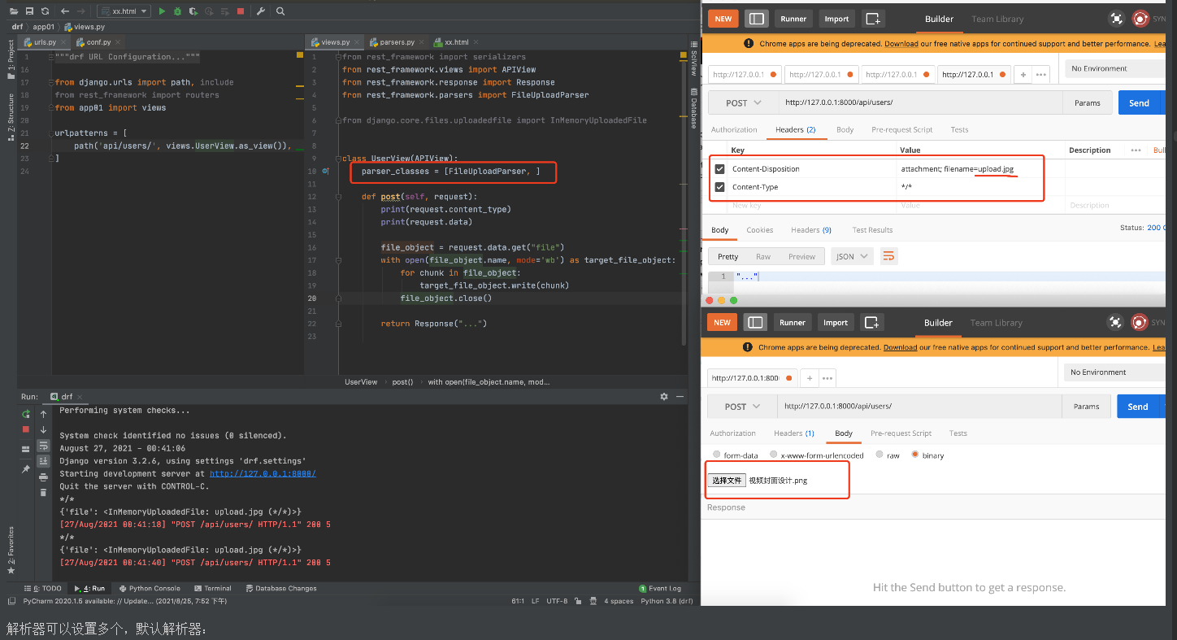The width and height of the screenshot is (1177, 640).
Task: Rerun the drf server in the Run panel
Action: pos(25,414)
